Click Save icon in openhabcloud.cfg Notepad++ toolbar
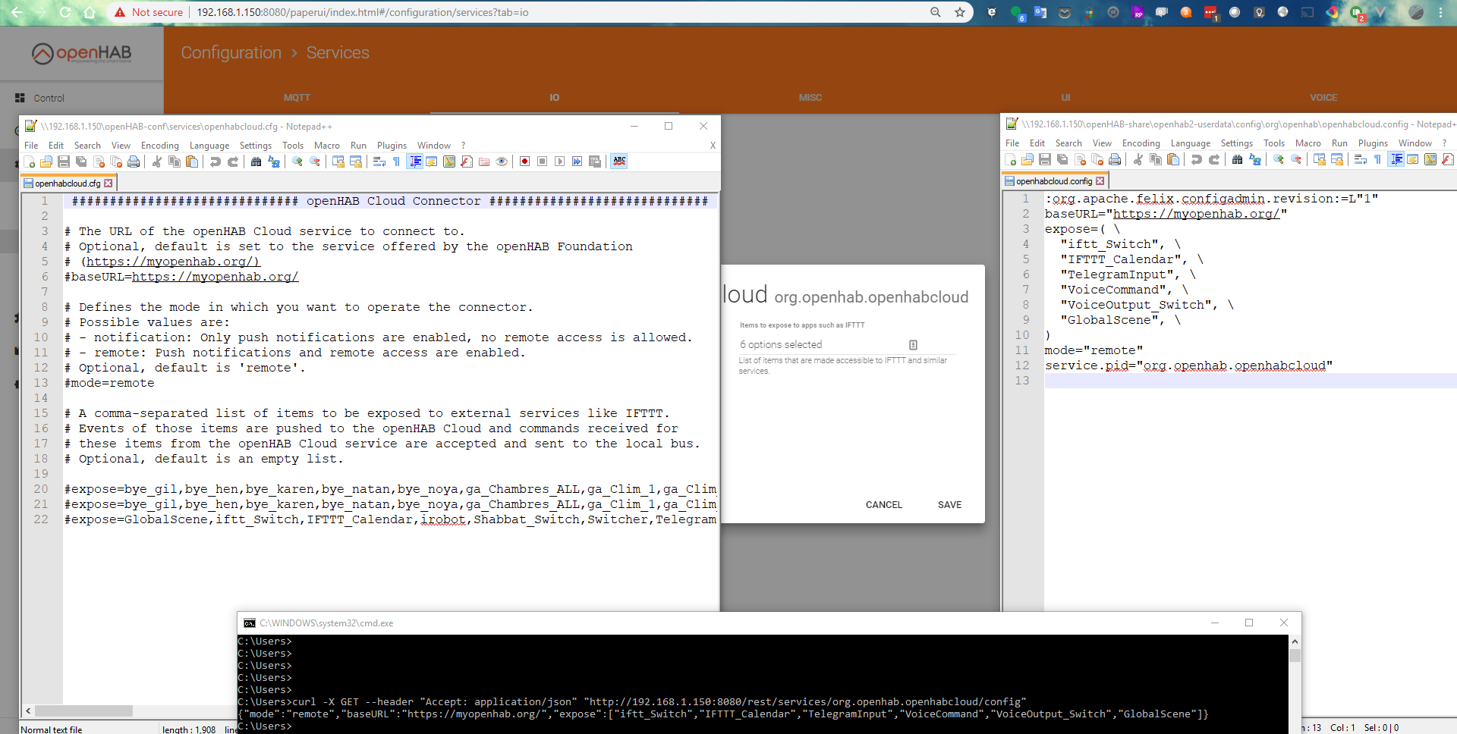Screen dimensions: 1457x734 coord(64,162)
